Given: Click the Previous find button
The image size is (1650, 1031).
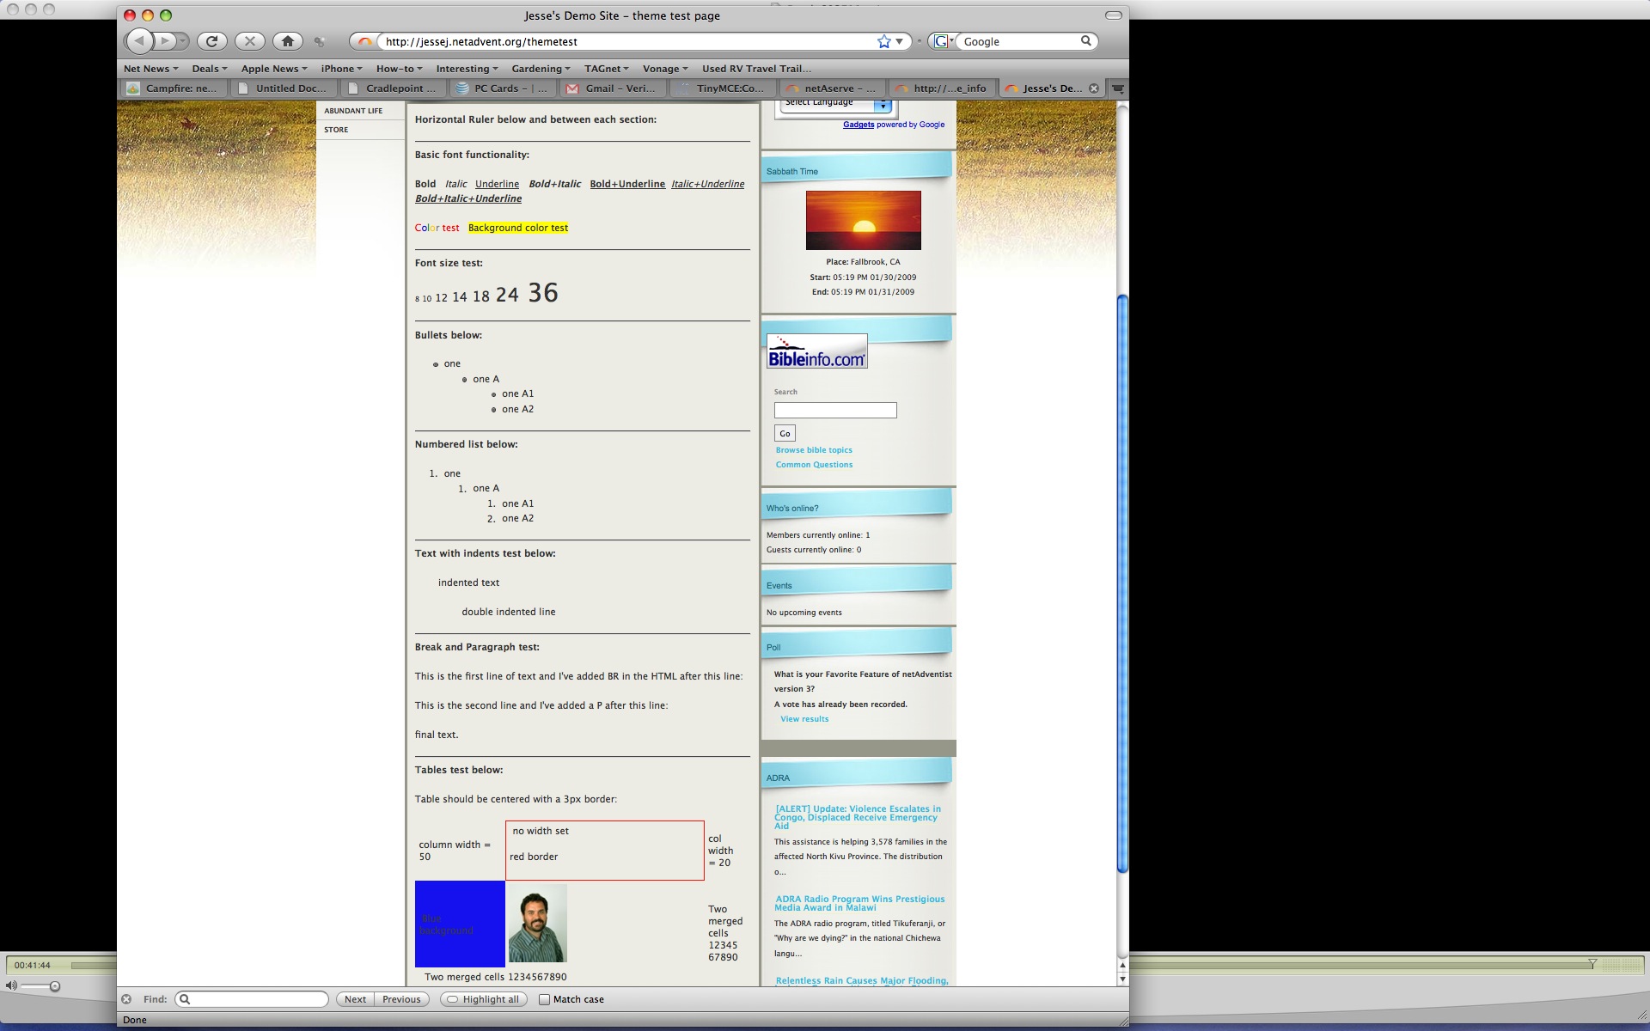Looking at the screenshot, I should [401, 999].
